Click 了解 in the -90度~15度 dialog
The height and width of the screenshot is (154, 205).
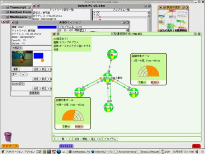click(66, 127)
